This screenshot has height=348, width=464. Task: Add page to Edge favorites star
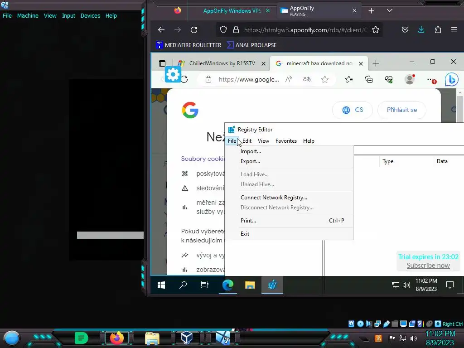pos(325,79)
